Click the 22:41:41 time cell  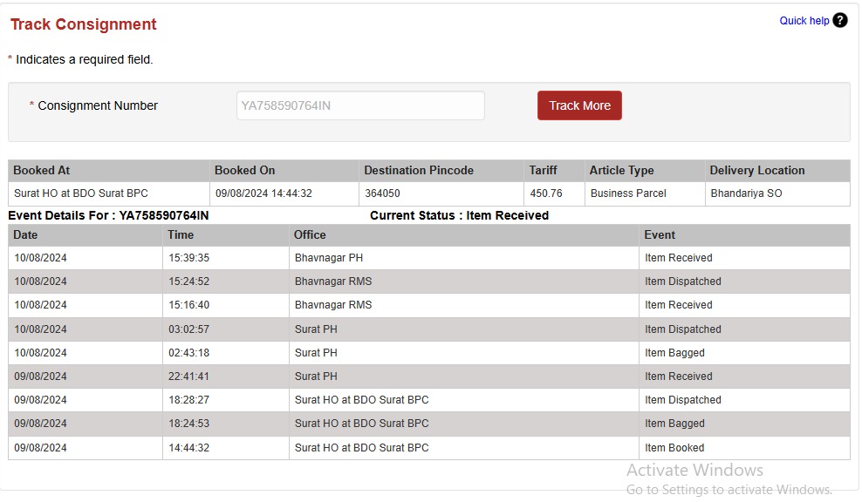point(188,376)
